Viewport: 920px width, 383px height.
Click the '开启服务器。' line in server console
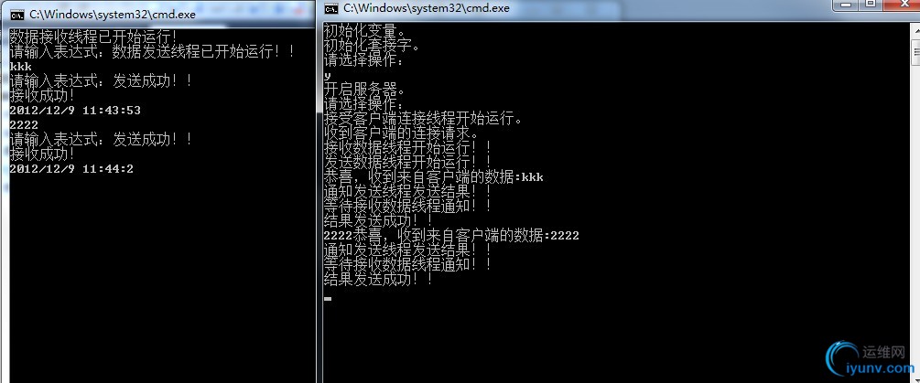364,90
